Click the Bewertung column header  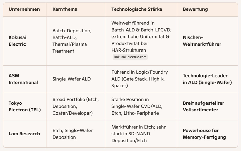pyautogui.click(x=195, y=9)
